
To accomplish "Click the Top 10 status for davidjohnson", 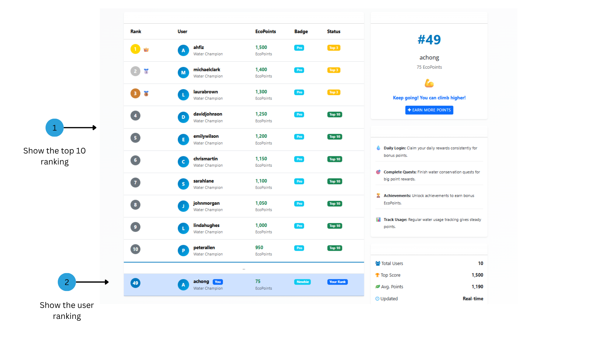I will [x=334, y=114].
